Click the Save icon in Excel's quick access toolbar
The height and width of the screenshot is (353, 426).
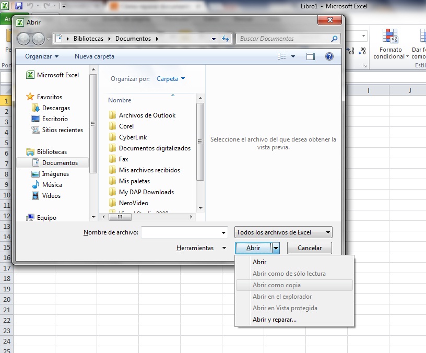(18, 5)
